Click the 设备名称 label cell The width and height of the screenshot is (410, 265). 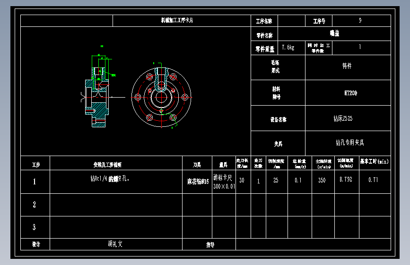(278, 118)
